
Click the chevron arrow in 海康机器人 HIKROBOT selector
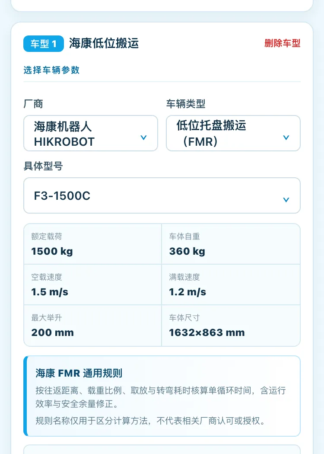[x=143, y=137]
